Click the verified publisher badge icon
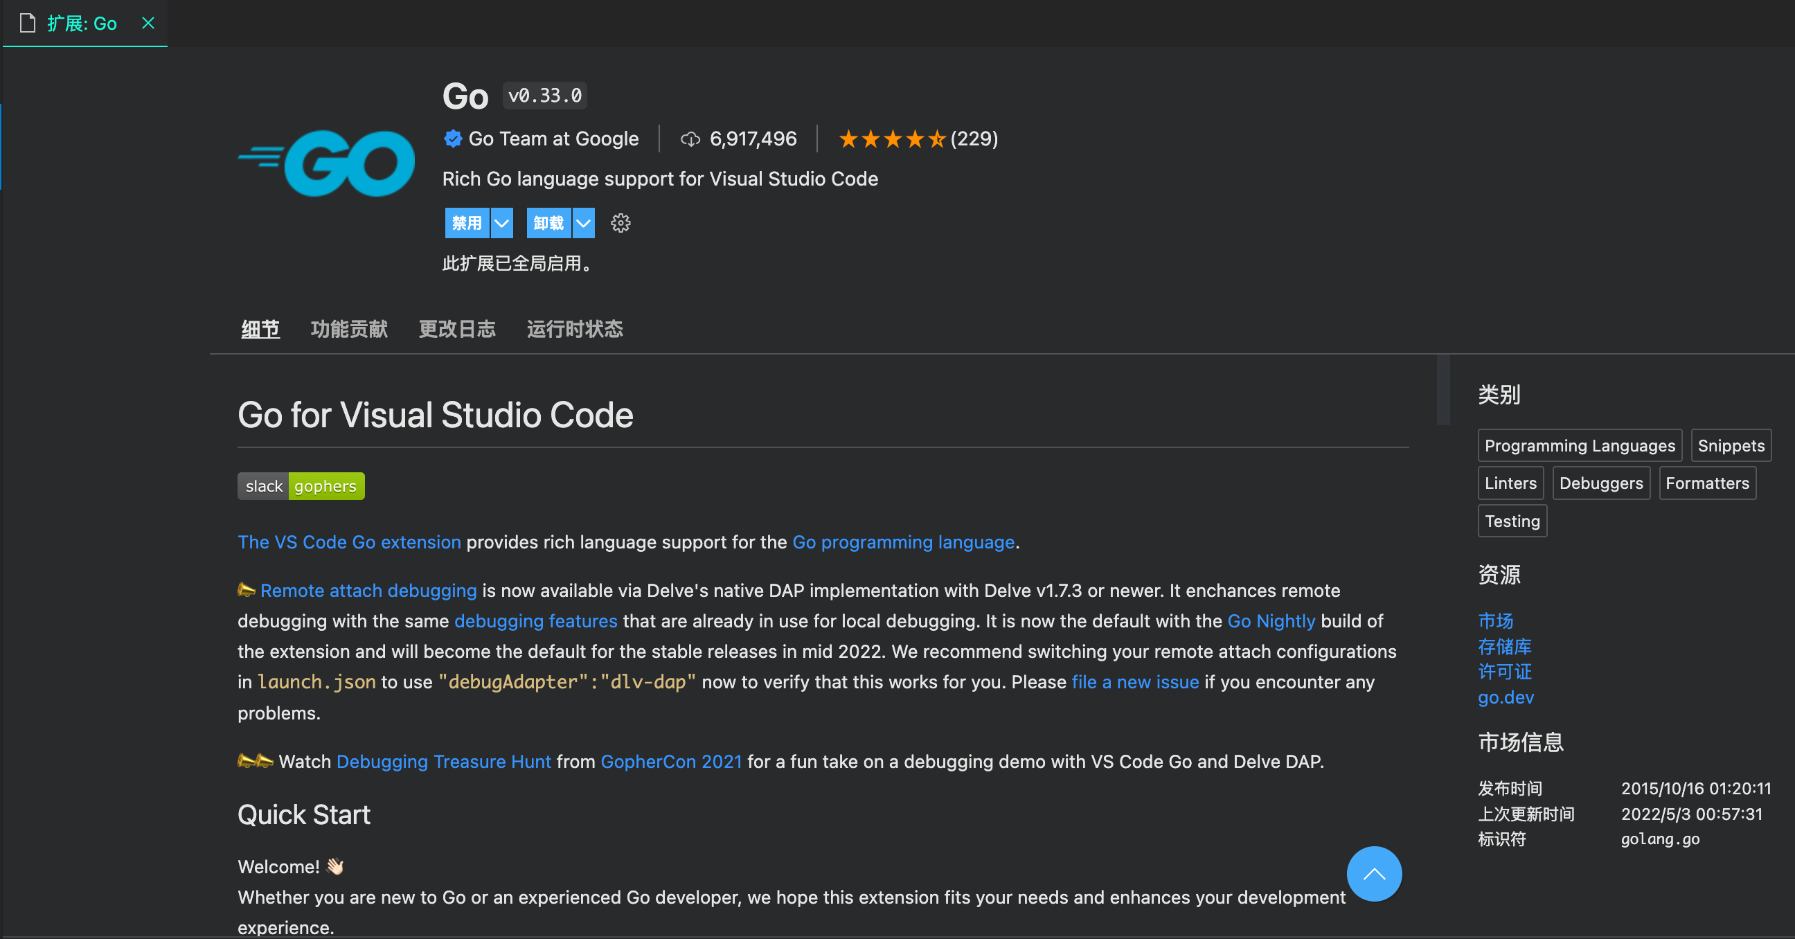 [453, 138]
